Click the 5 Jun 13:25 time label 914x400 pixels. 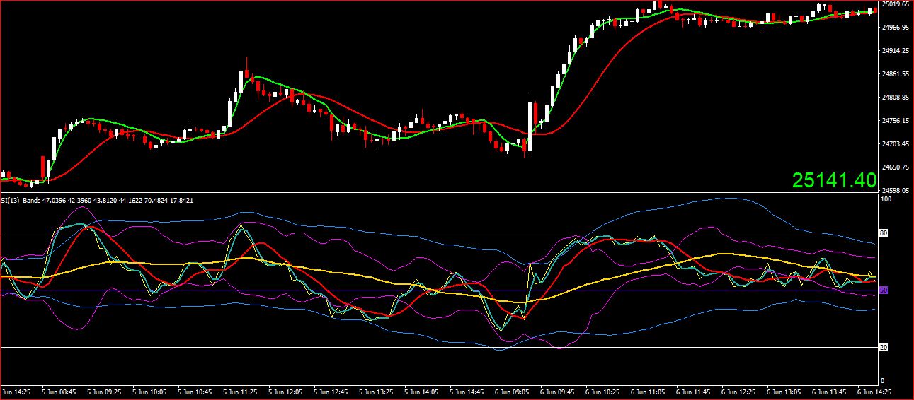[377, 391]
